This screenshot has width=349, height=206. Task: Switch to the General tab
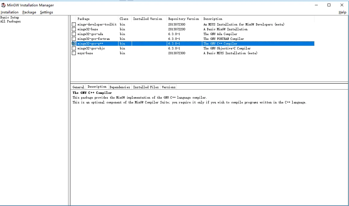click(78, 87)
